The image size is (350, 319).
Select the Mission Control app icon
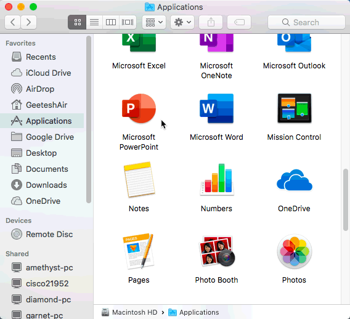tap(294, 108)
